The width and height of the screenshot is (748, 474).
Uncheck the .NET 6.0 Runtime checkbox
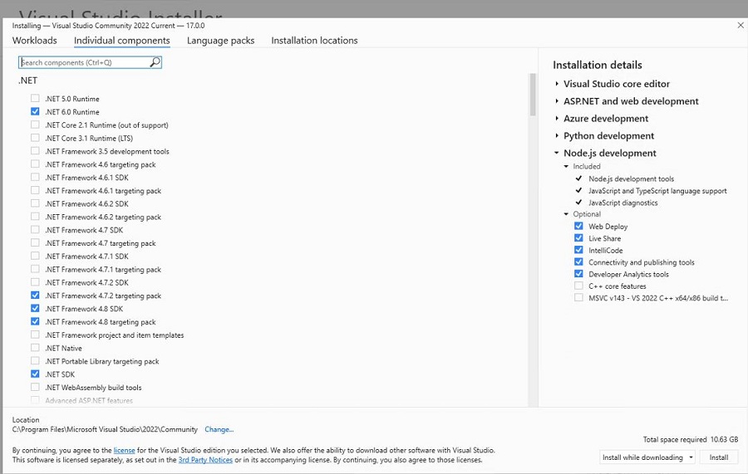coord(35,111)
